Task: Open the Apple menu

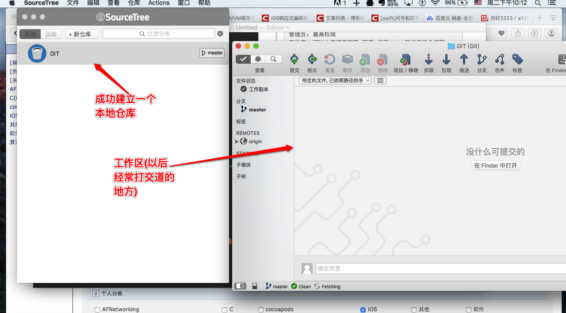Action: tap(12, 3)
